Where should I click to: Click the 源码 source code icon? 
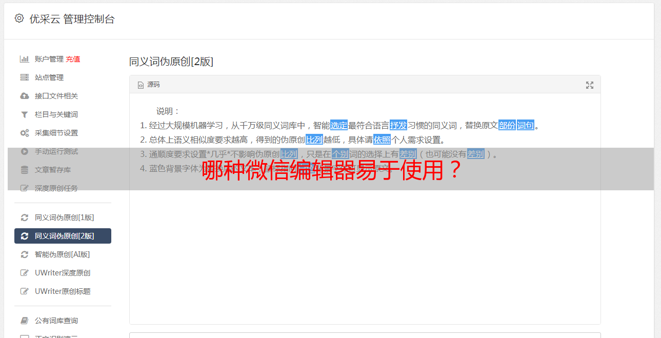(x=141, y=85)
